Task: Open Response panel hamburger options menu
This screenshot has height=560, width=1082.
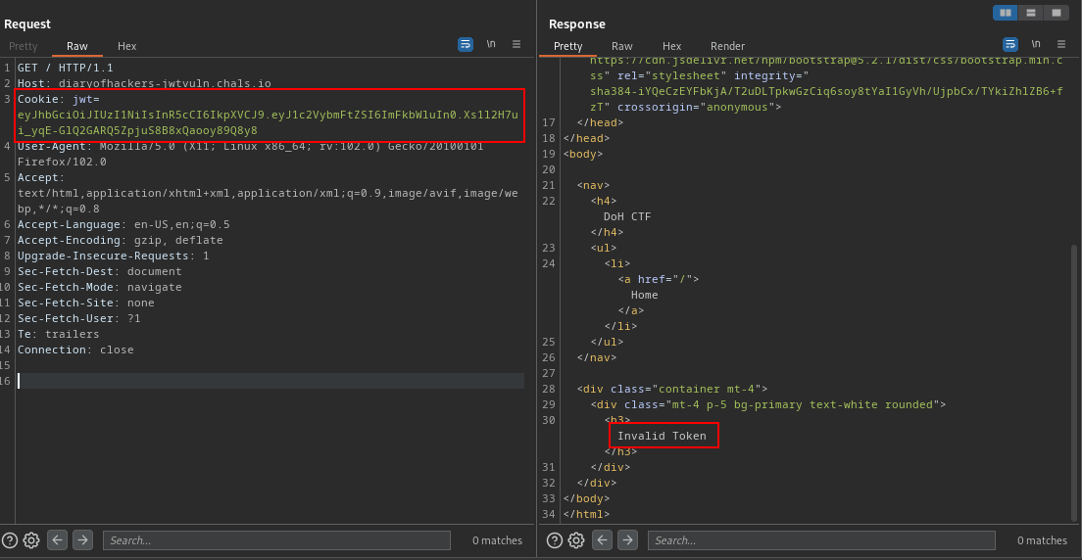Action: 1061,44
